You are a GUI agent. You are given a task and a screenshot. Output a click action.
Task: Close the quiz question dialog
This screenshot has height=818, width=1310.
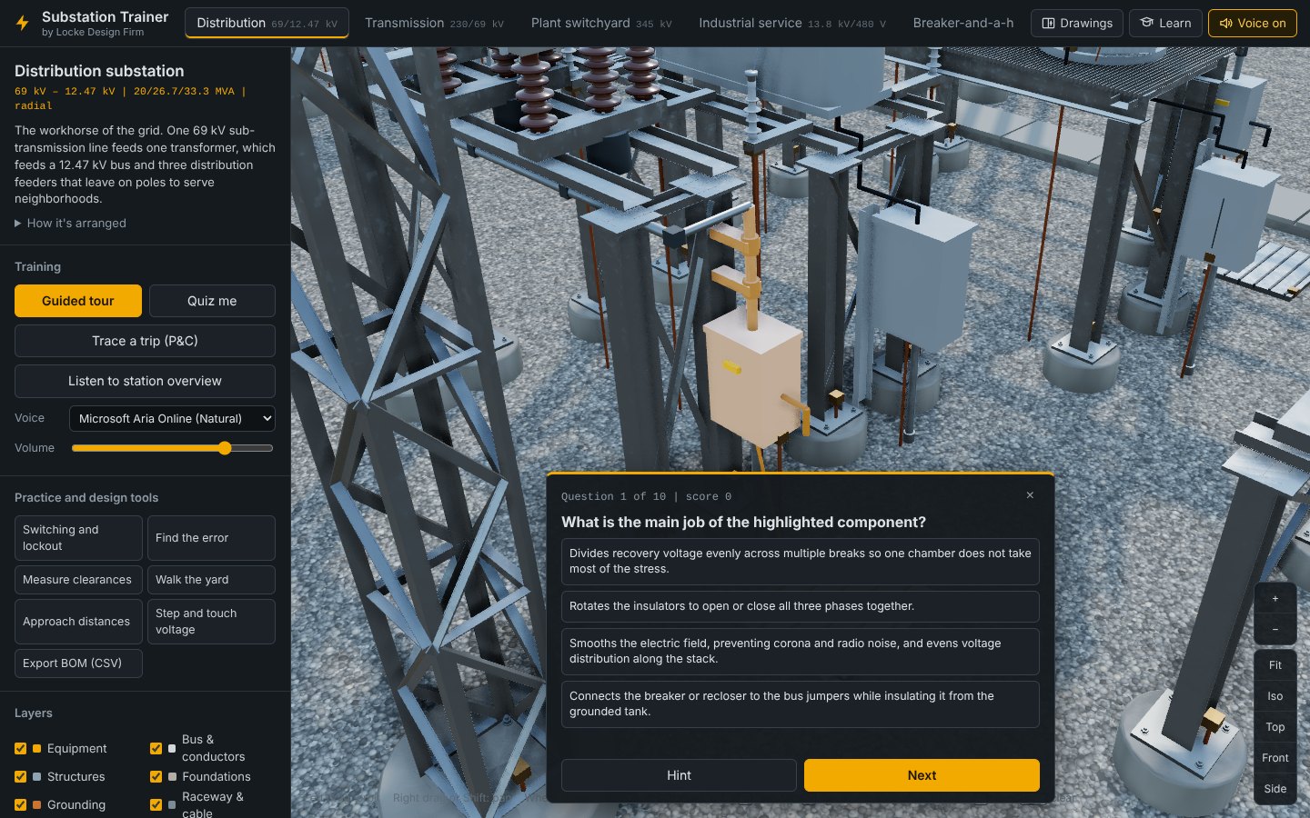[1030, 495]
